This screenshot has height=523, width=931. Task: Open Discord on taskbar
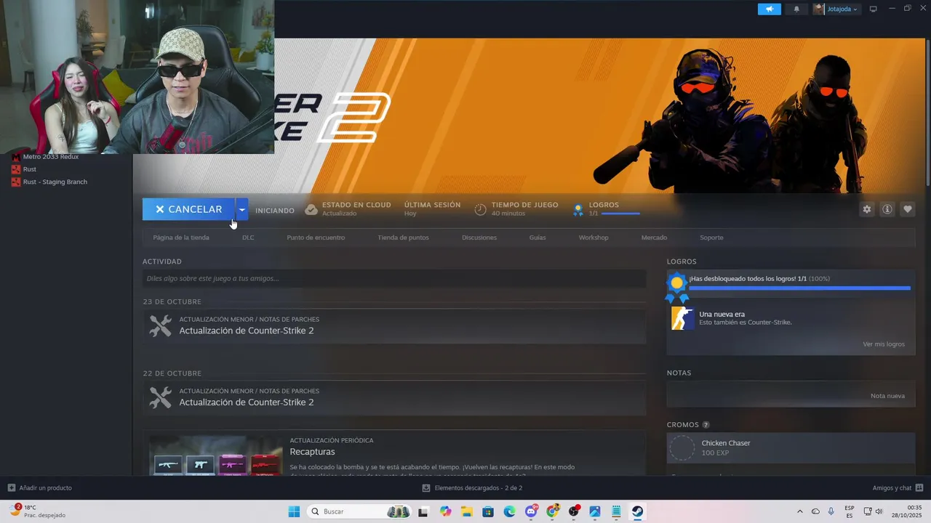531,511
